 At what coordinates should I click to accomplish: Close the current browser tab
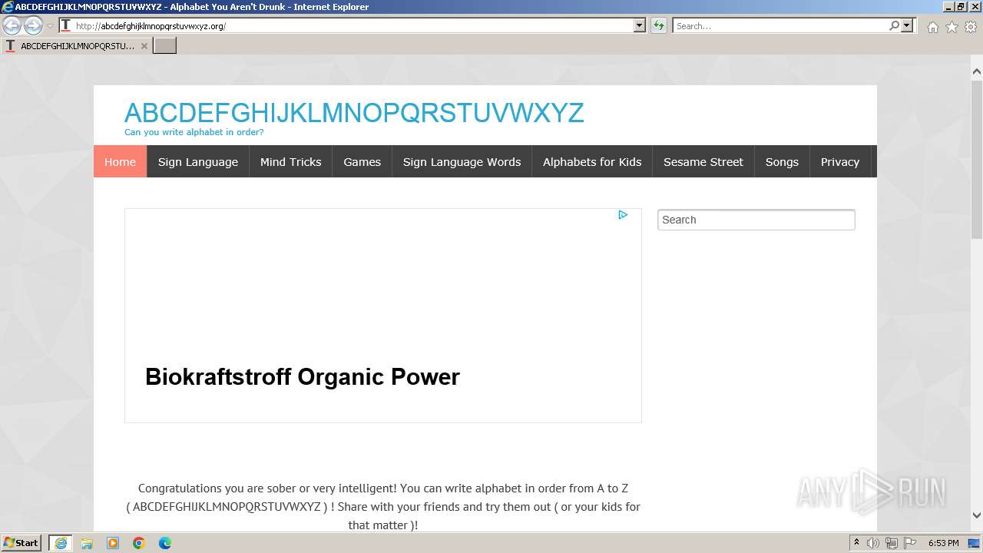pos(144,46)
